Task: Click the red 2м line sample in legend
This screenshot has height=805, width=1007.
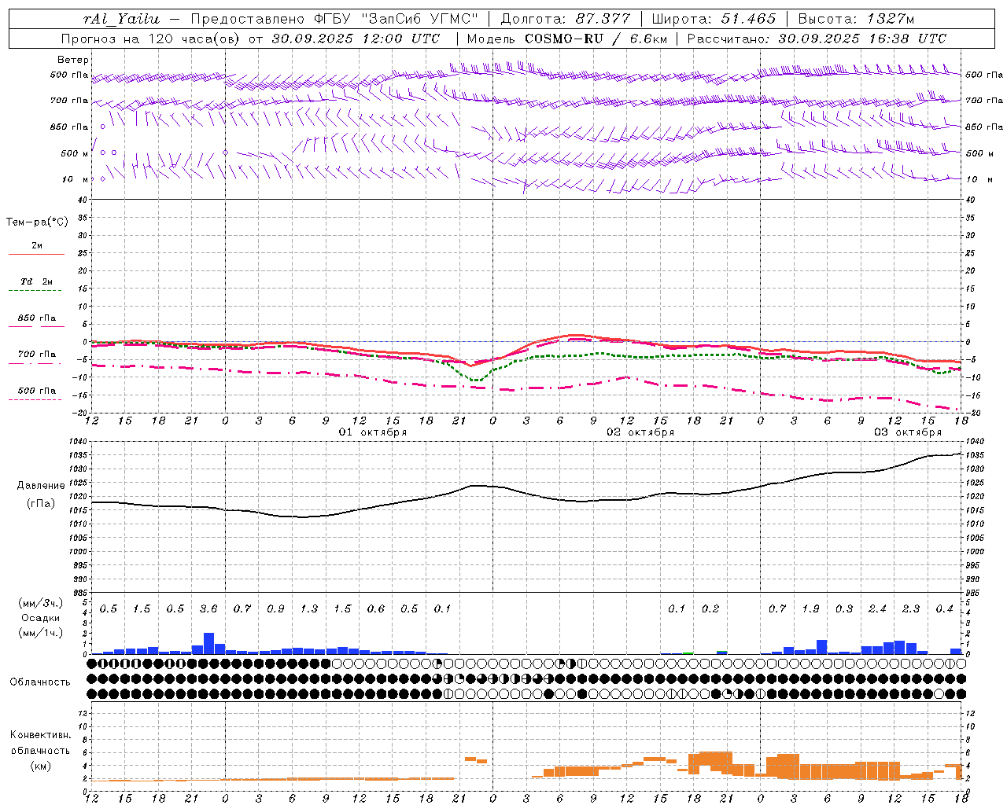Action: tap(37, 254)
